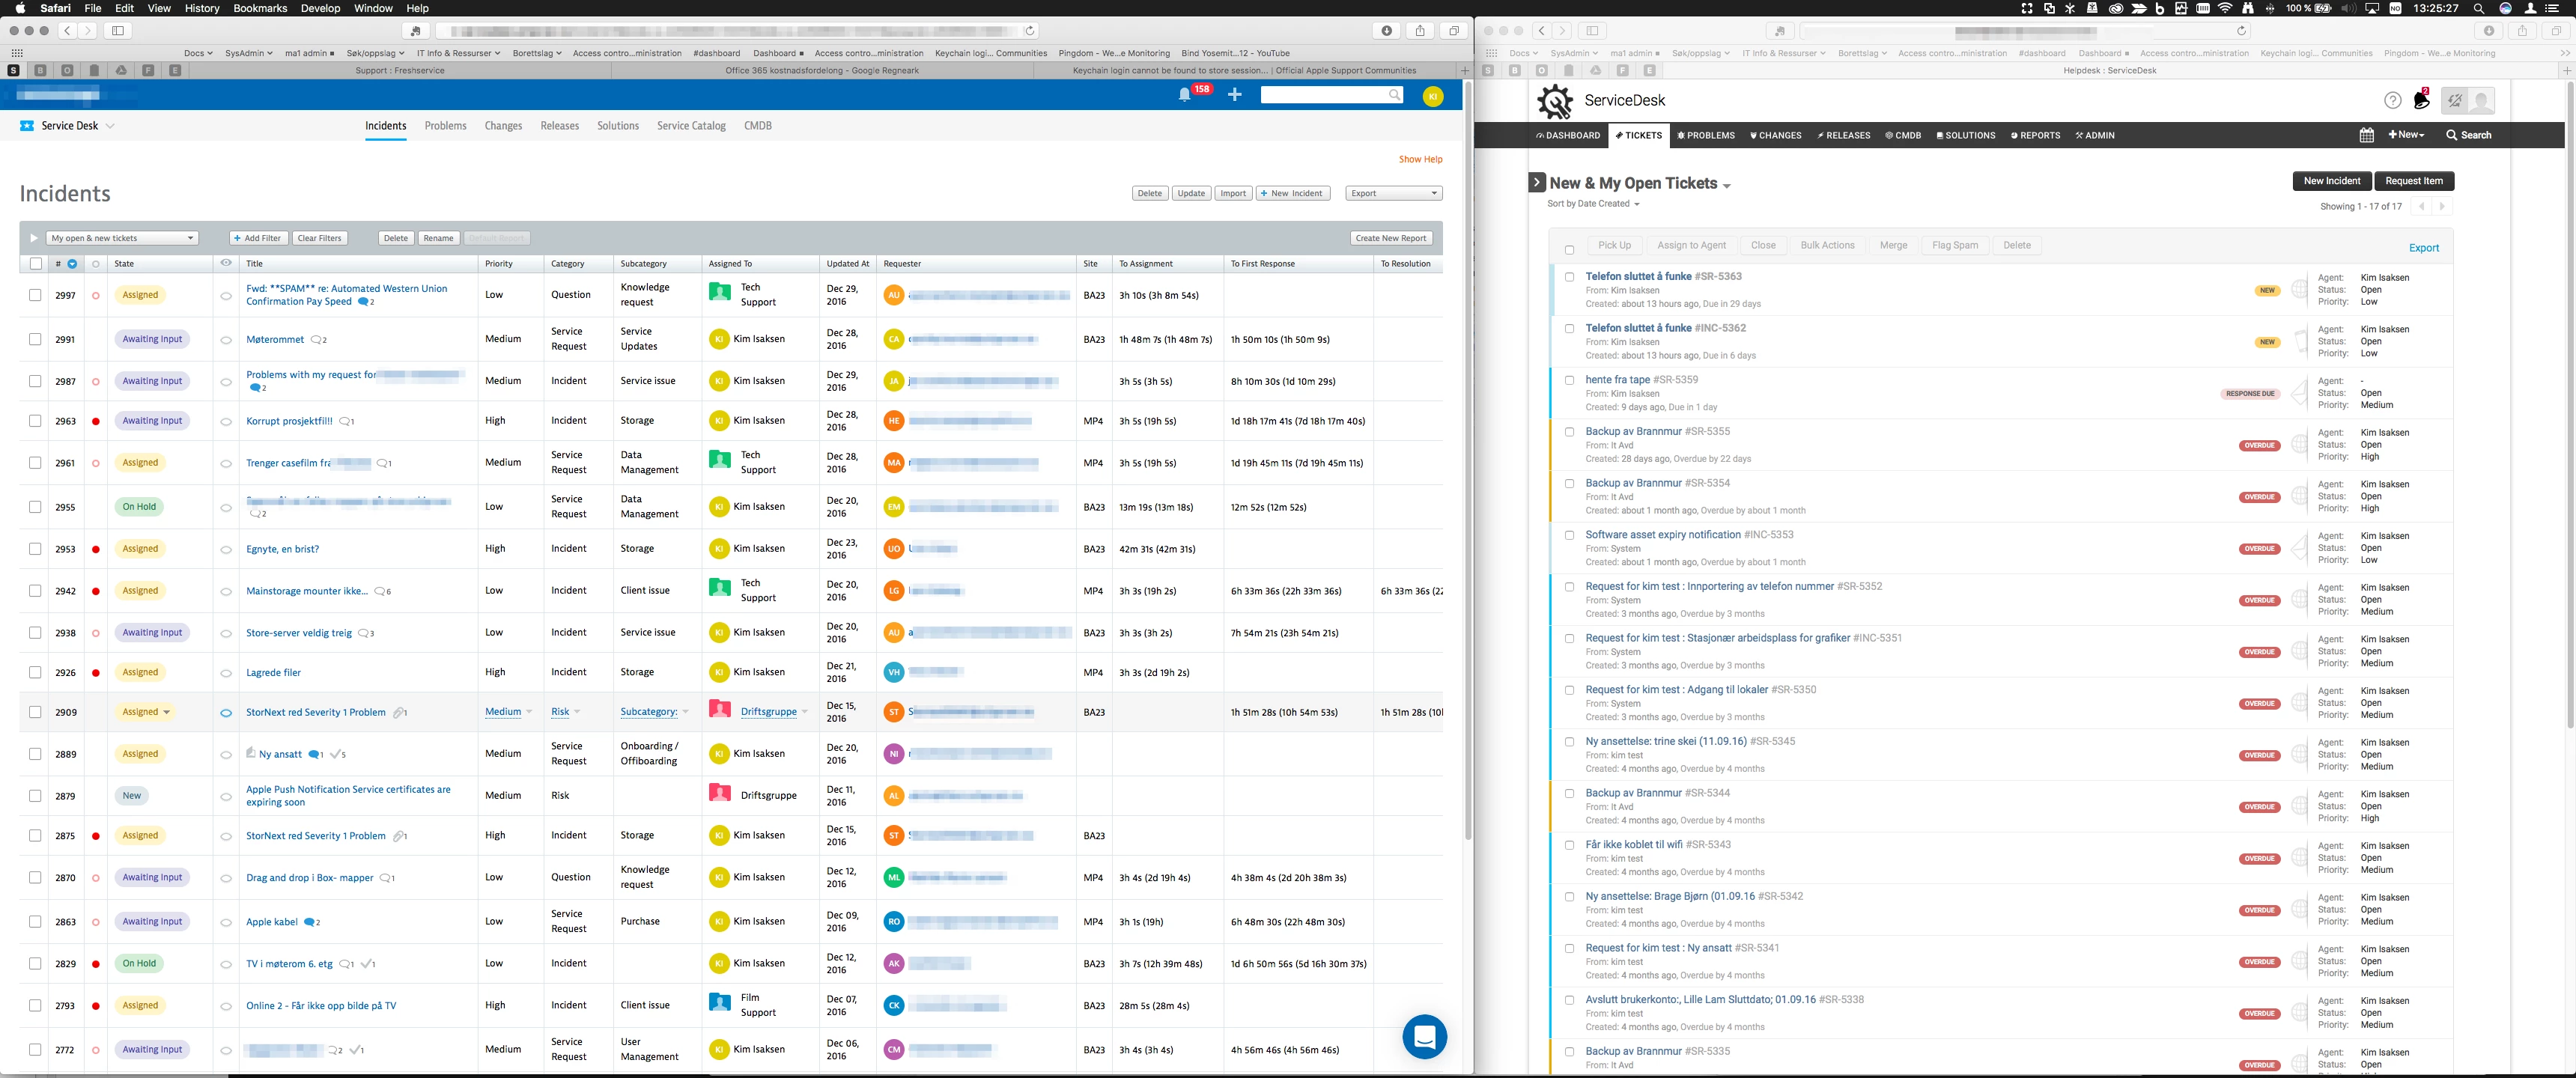The height and width of the screenshot is (1078, 2576).
Task: Open Safari downloads icon in left window
Action: coord(1386,31)
